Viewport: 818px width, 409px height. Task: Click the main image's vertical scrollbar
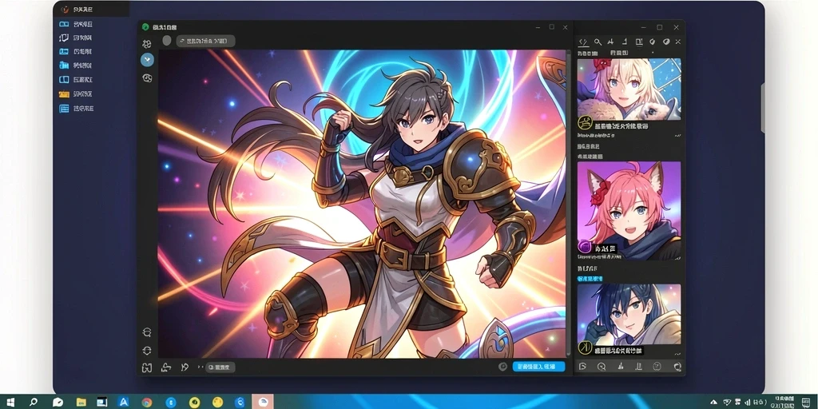click(568, 204)
